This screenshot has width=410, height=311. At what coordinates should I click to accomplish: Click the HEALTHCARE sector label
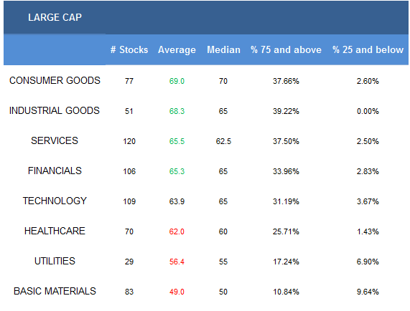[x=55, y=231]
